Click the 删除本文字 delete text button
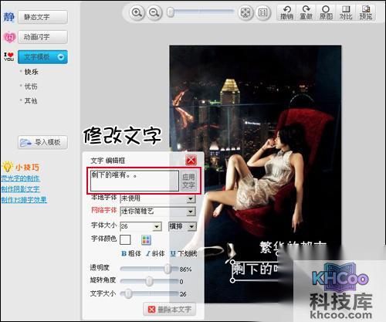 170,309
